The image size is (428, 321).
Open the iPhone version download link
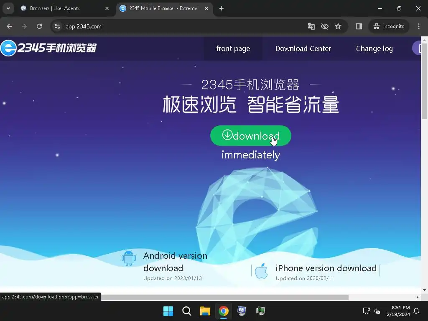(x=326, y=268)
